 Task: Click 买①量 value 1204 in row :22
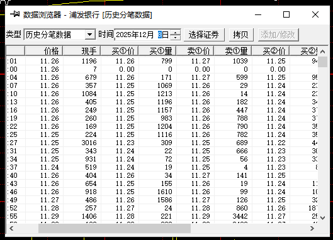point(164,126)
